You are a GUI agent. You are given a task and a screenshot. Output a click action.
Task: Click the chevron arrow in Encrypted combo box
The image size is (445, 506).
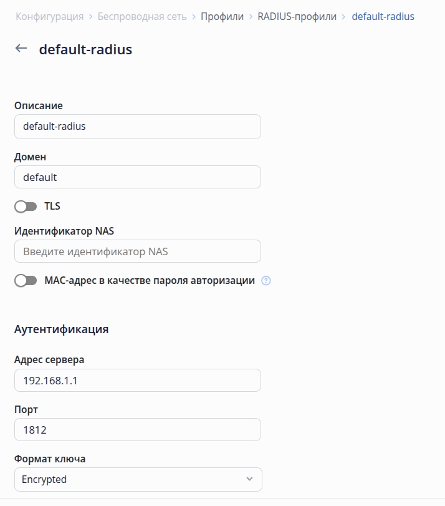[249, 479]
